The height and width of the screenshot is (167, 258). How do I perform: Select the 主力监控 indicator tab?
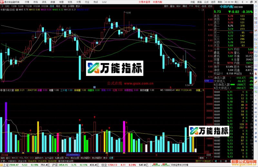tap(49, 158)
